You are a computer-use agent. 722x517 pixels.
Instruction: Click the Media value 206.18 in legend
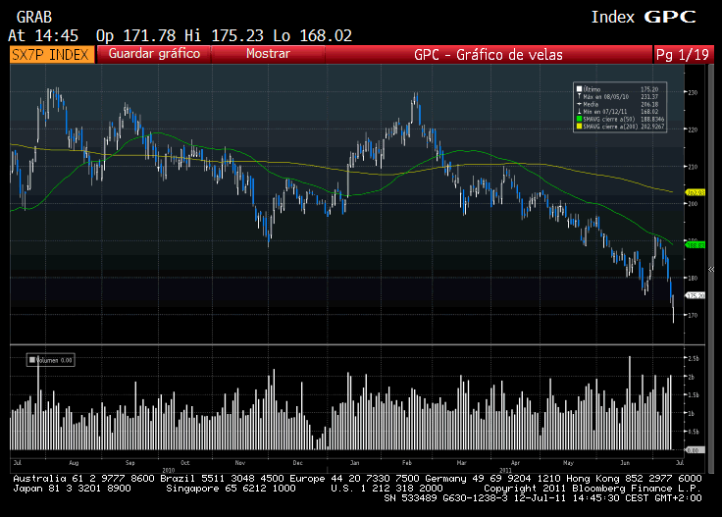pyautogui.click(x=649, y=104)
